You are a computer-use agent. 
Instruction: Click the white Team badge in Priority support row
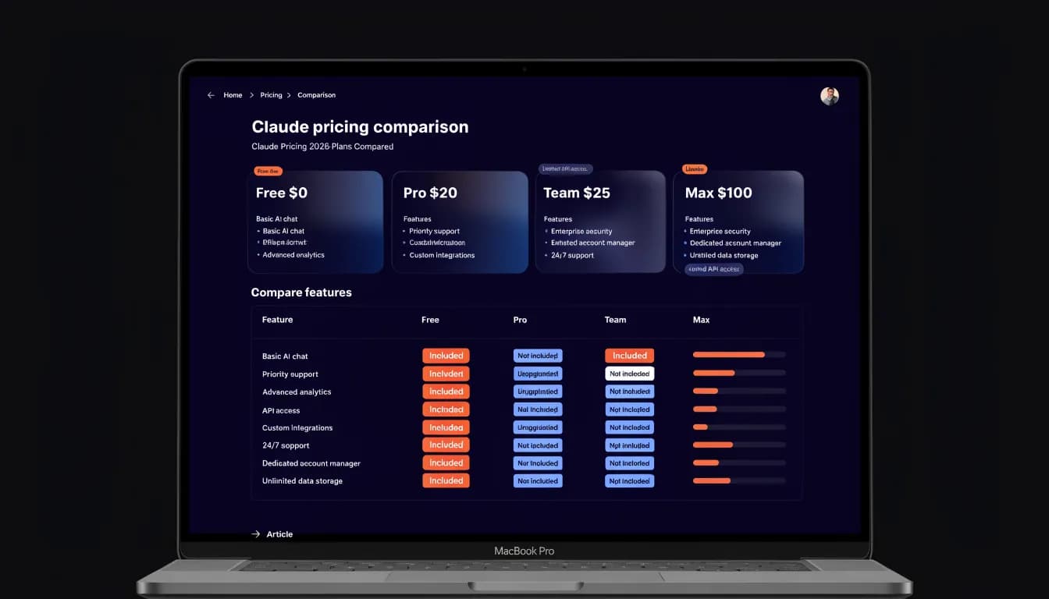pos(630,374)
